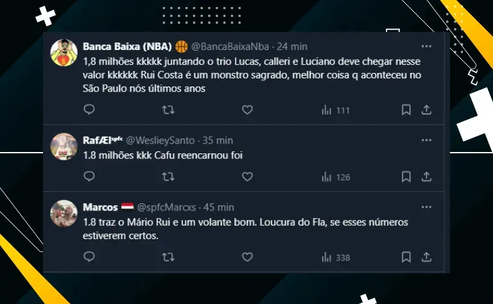Share the tweet by Marcos
Viewport: 493px width, 304px height.
pyautogui.click(x=426, y=257)
